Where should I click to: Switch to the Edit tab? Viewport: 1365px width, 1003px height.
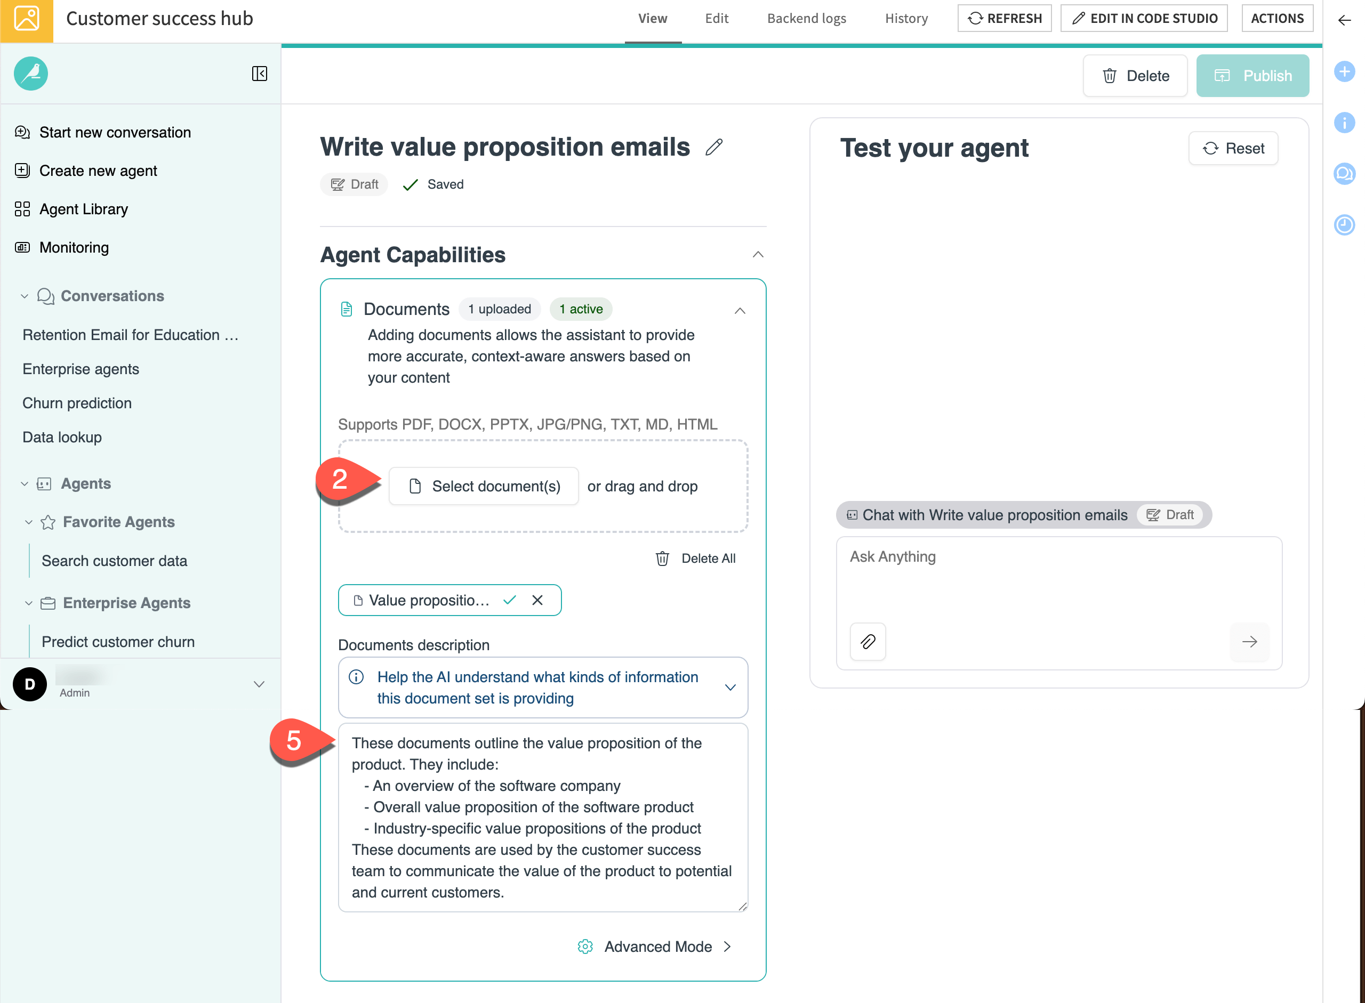[716, 18]
